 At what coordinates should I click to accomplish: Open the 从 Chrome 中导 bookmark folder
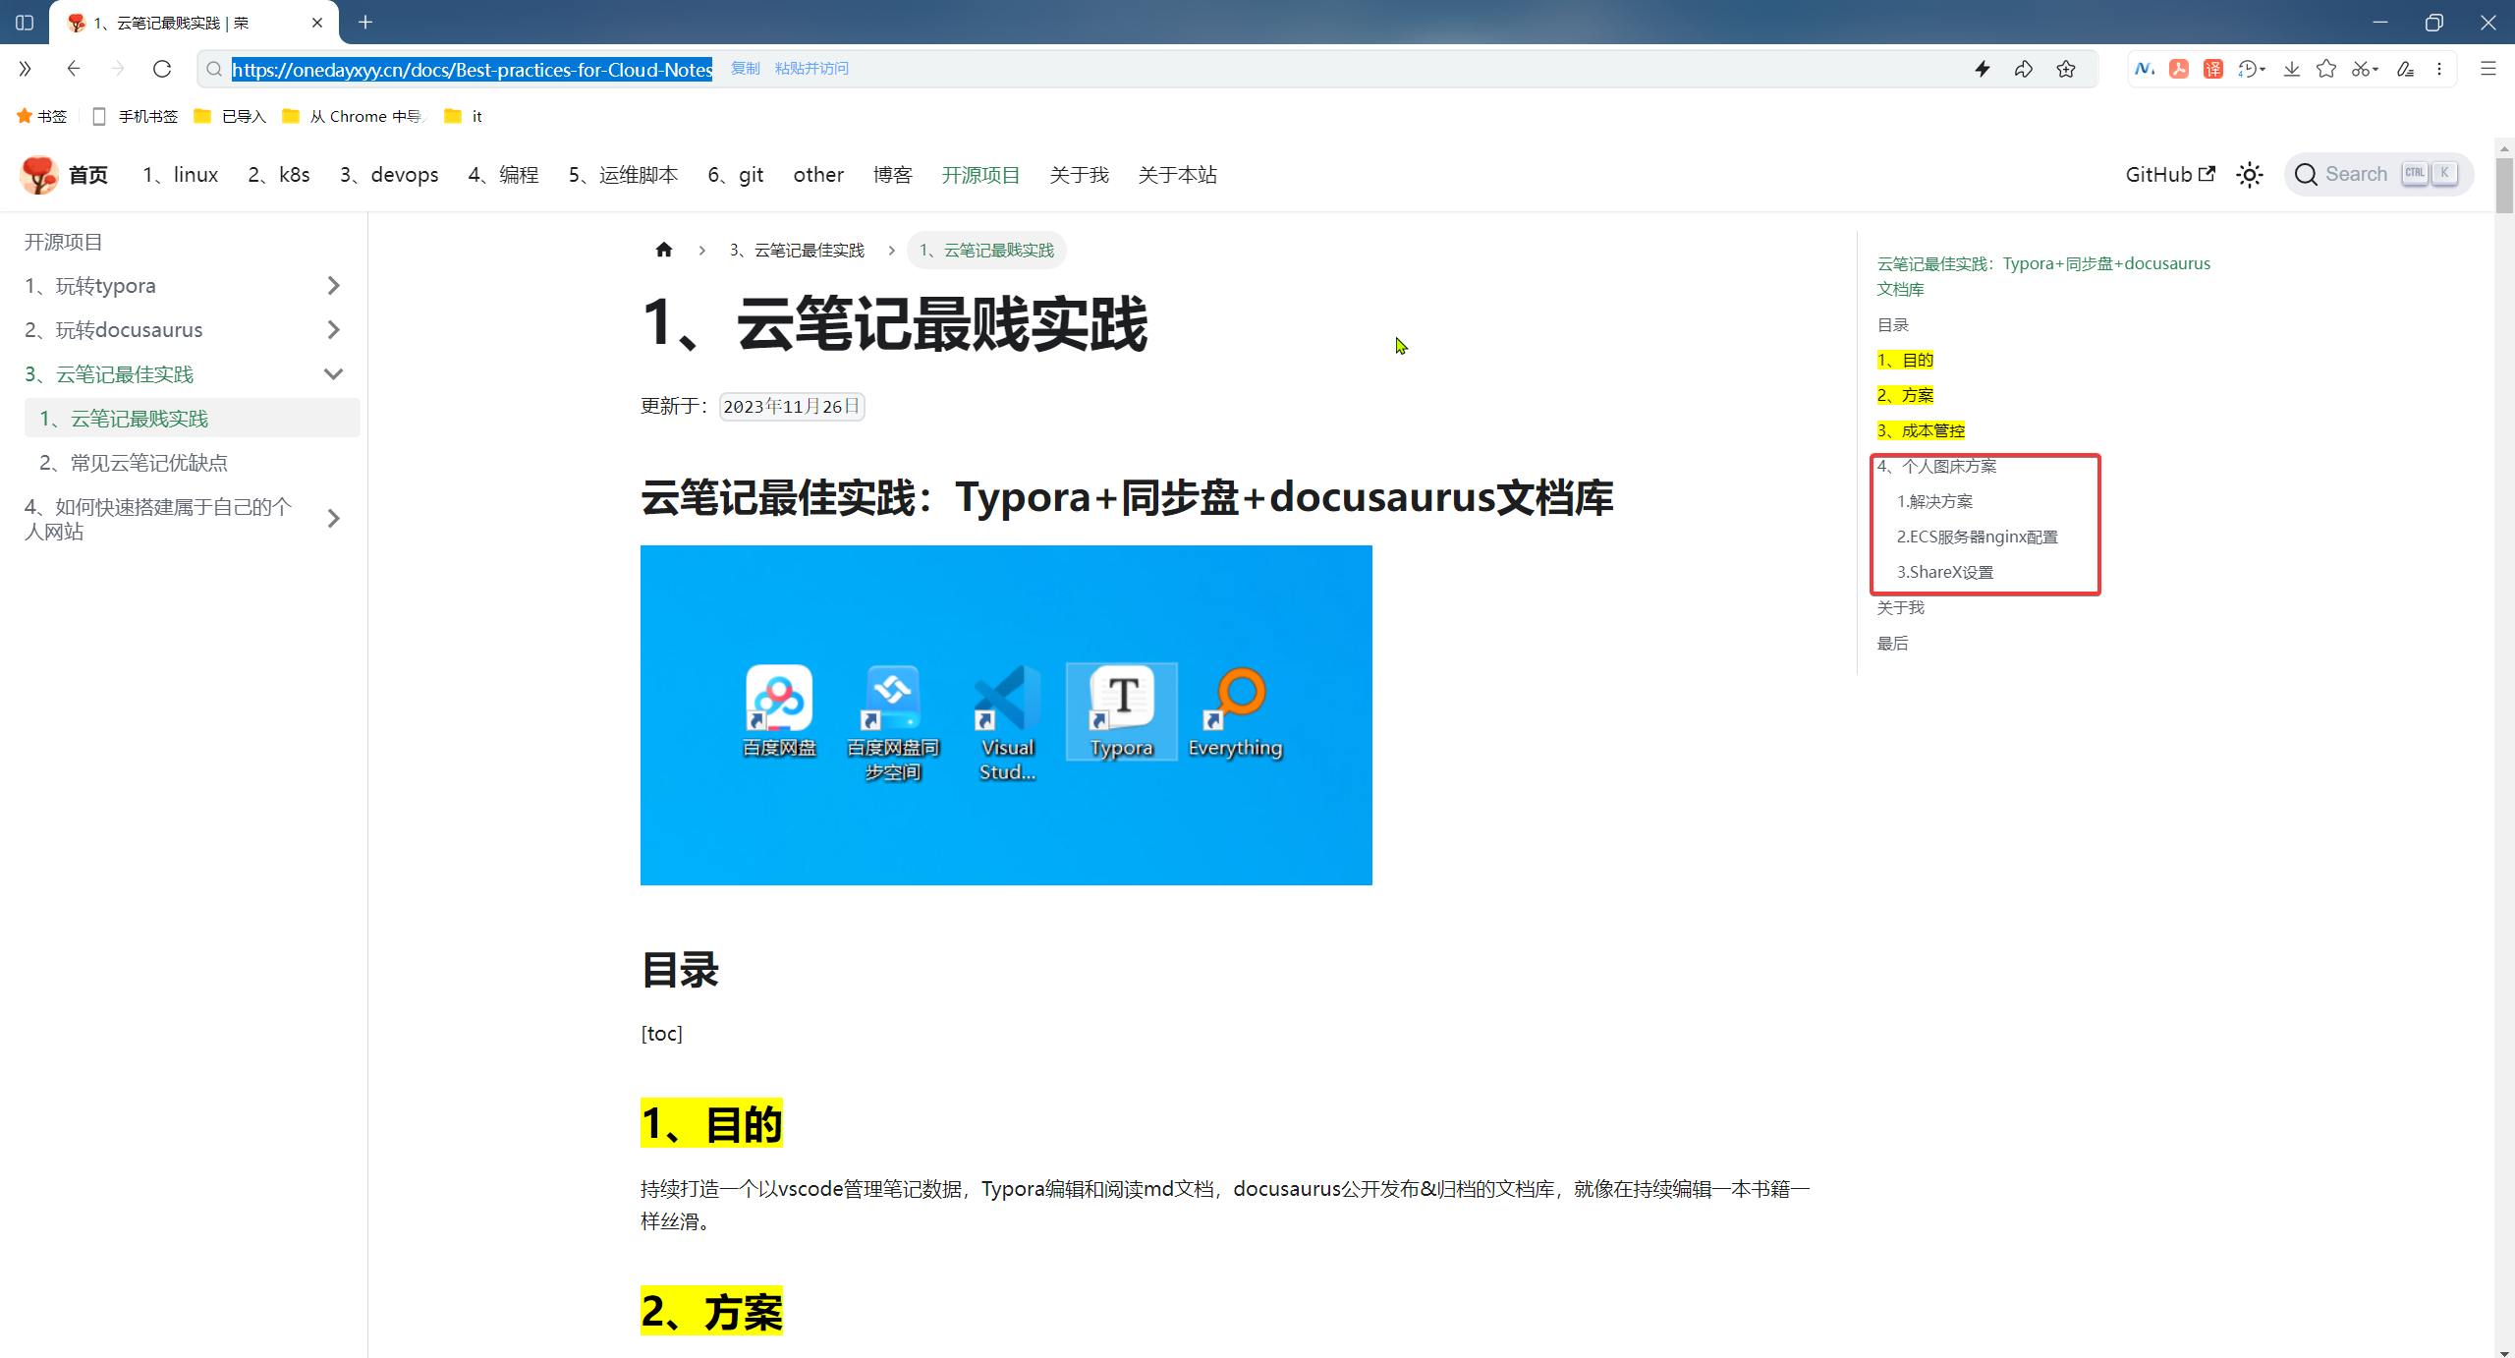[x=352, y=116]
